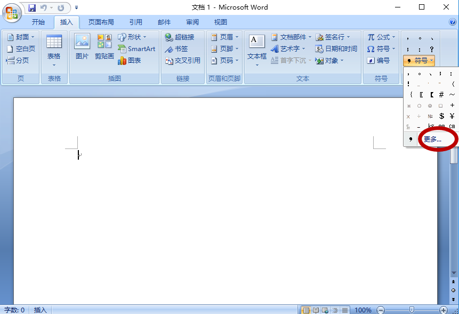Go to the 引用 tab
The height and width of the screenshot is (314, 459).
coord(136,22)
